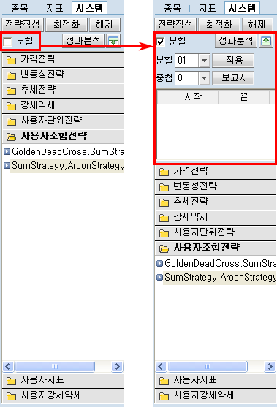Check the unchecked 분할 checkbox in left panel
Screen dimensions: 277x407
[8, 42]
